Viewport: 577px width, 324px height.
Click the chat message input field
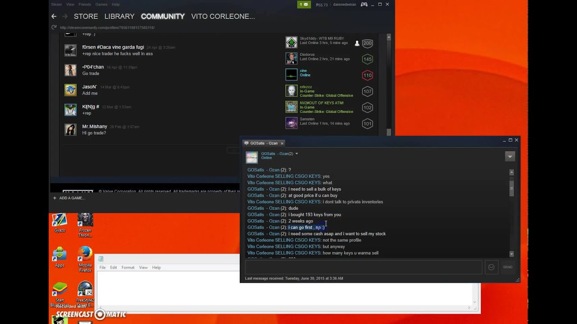pyautogui.click(x=363, y=267)
